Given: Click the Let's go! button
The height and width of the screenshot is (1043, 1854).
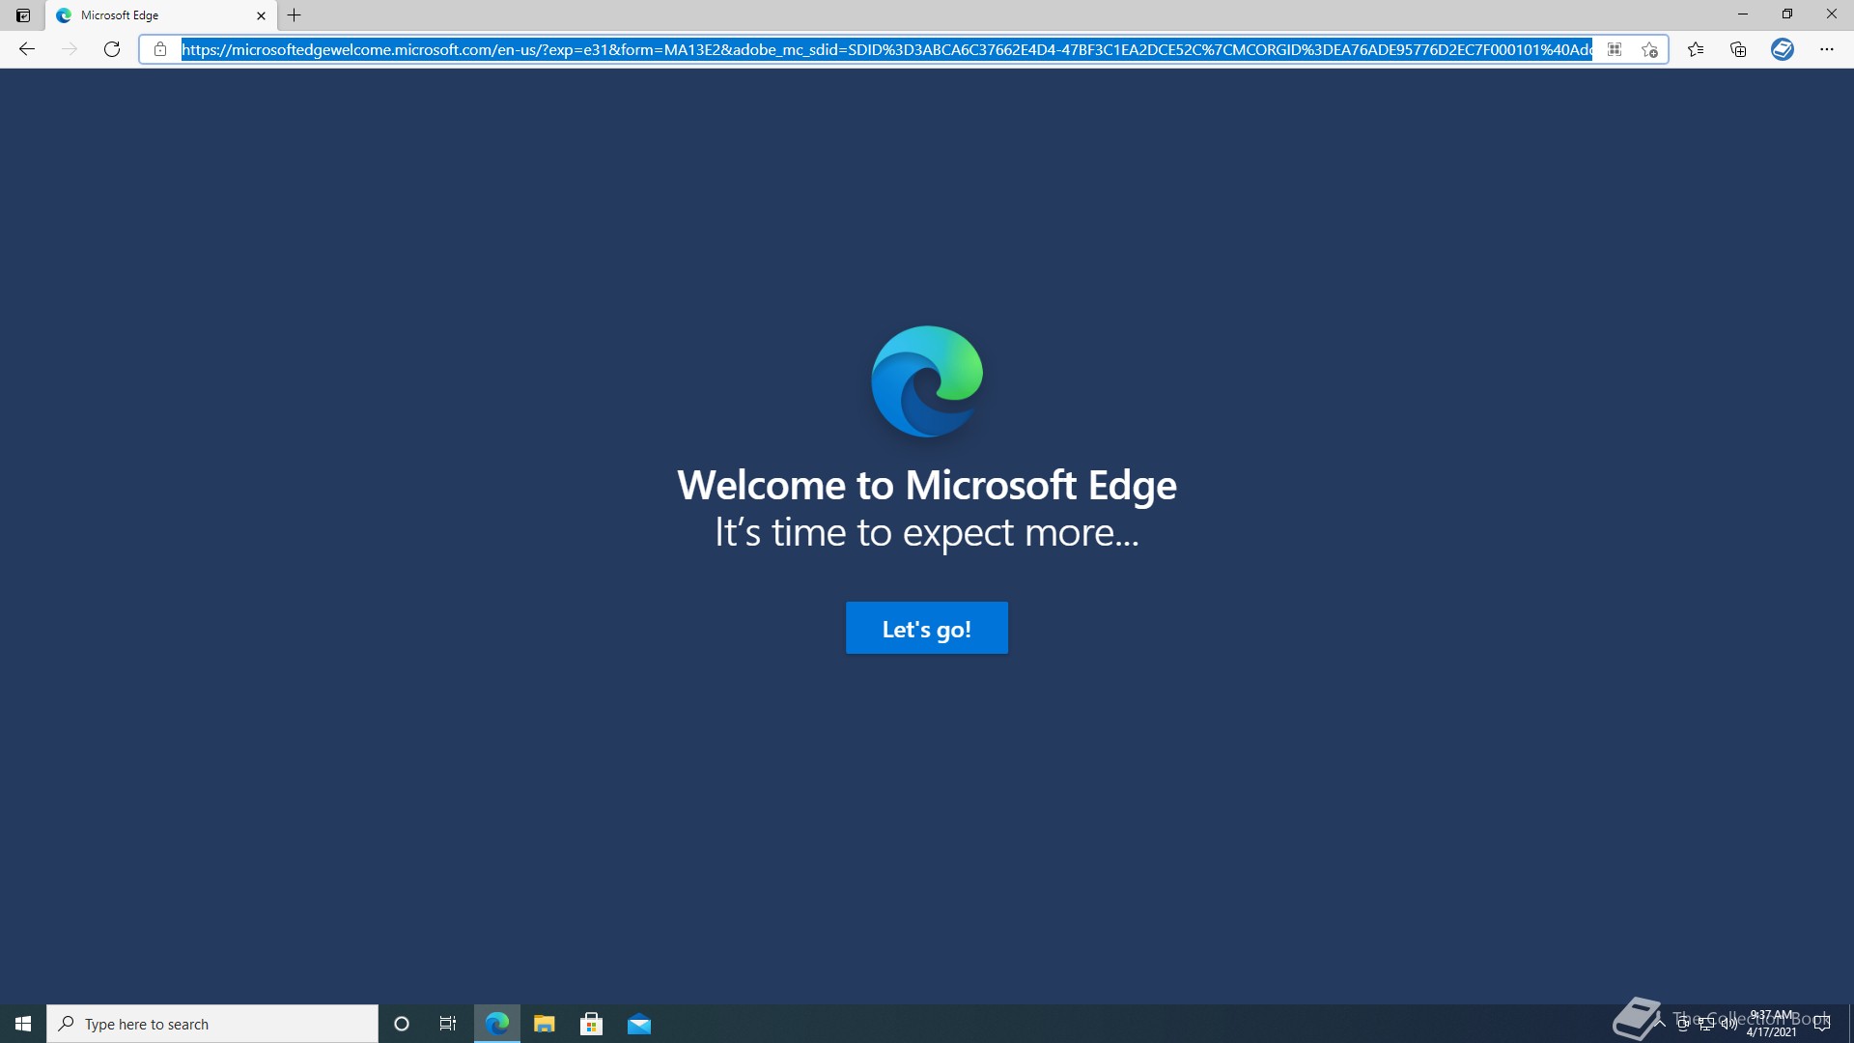Looking at the screenshot, I should point(926,628).
